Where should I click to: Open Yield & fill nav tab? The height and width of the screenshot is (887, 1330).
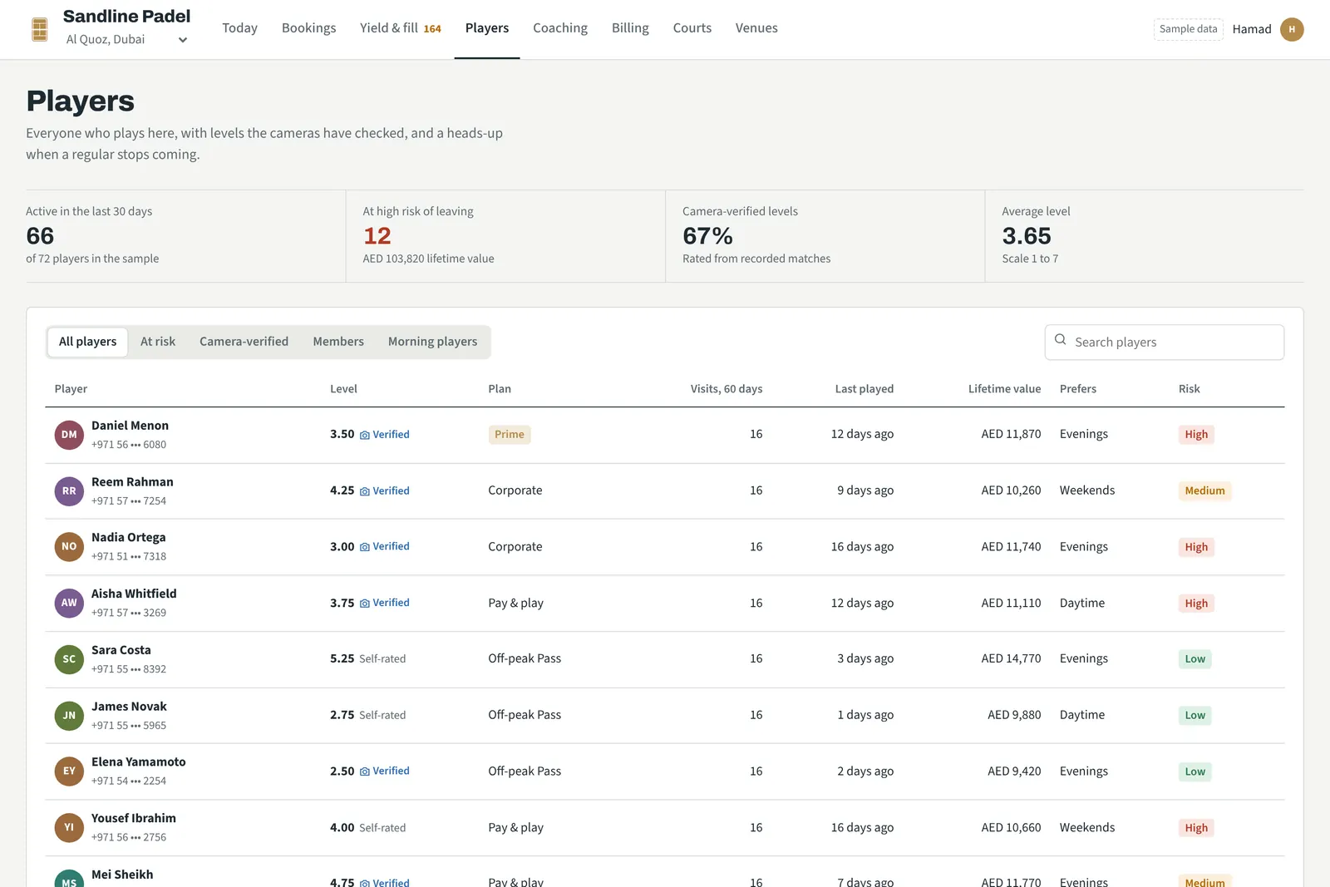[x=401, y=28]
